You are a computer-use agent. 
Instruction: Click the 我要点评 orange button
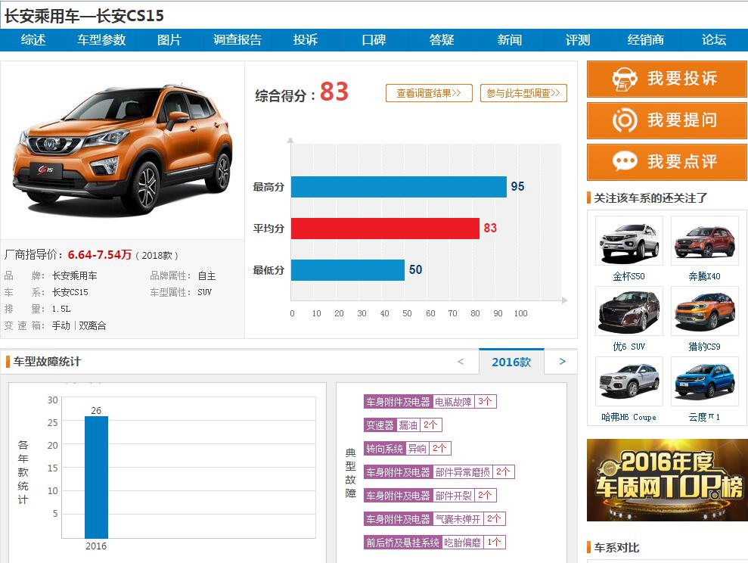[x=666, y=162]
